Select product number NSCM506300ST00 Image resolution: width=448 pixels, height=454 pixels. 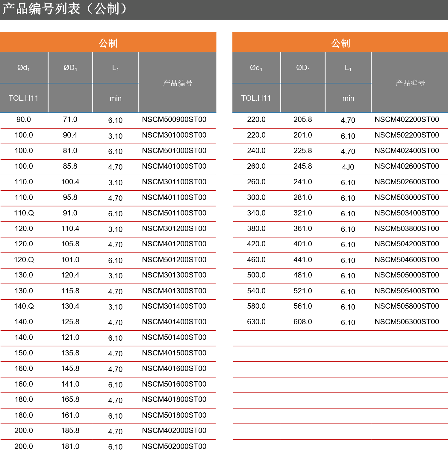[407, 322]
